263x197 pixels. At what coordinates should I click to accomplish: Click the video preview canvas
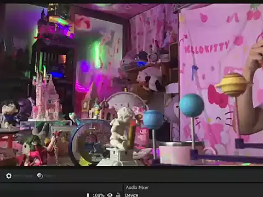(131, 85)
